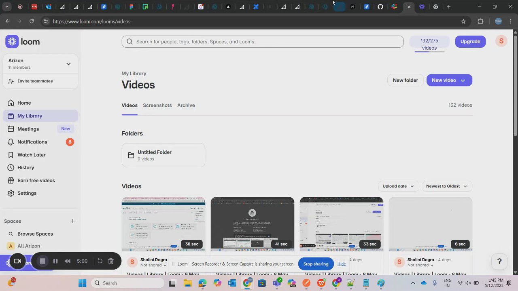Restart the recording with undo arrow
Screen dimensions: 518x291
[x=100, y=261]
